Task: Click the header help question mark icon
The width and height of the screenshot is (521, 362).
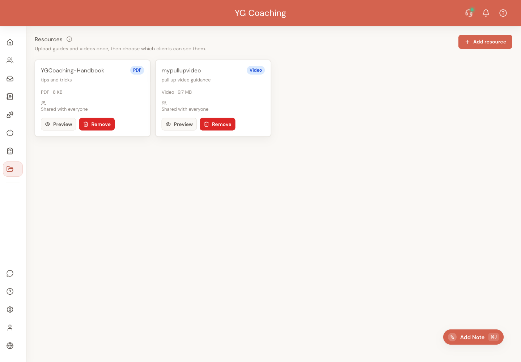Action: 503,13
